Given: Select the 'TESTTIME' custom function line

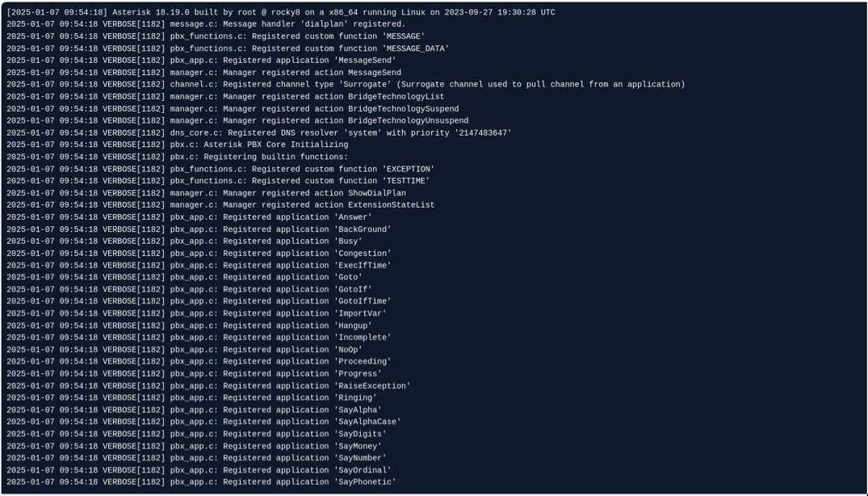Looking at the screenshot, I should pyautogui.click(x=218, y=182).
